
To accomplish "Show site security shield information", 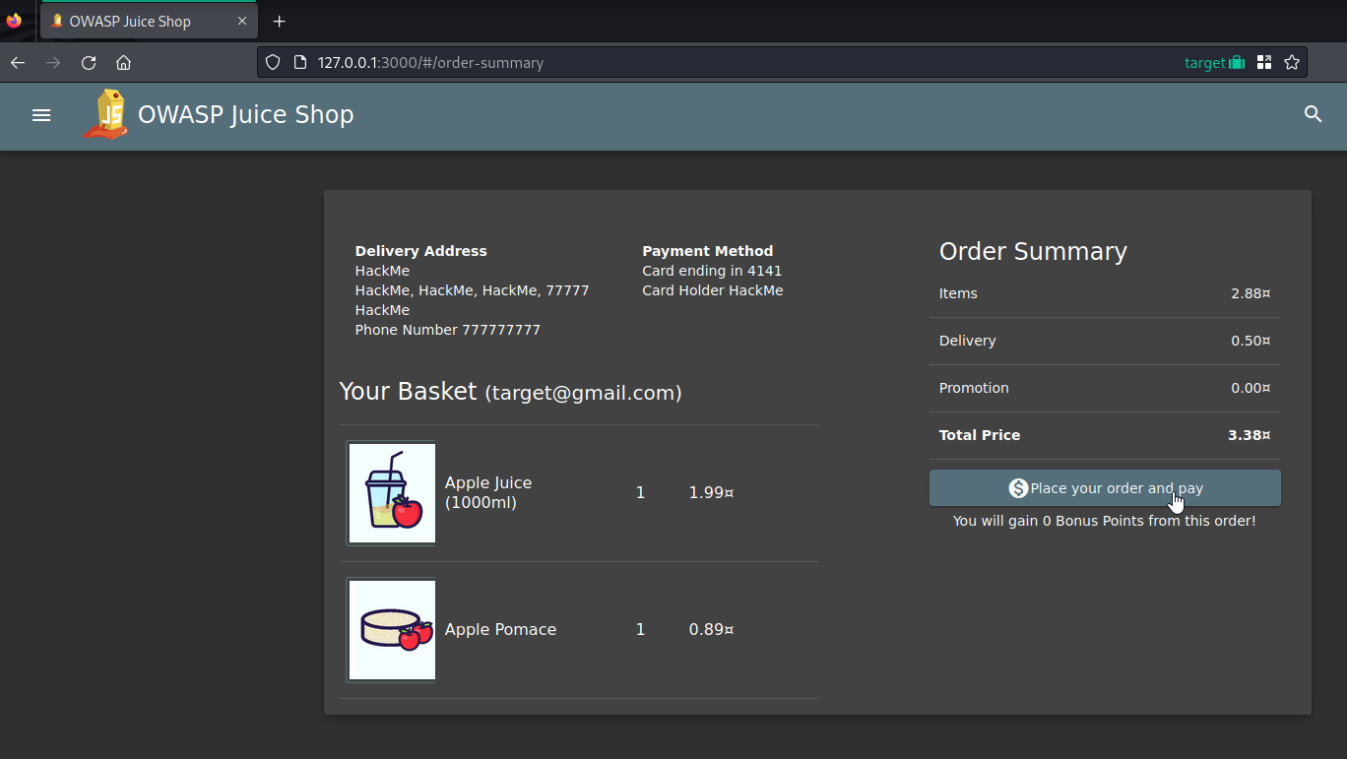I will (x=274, y=63).
